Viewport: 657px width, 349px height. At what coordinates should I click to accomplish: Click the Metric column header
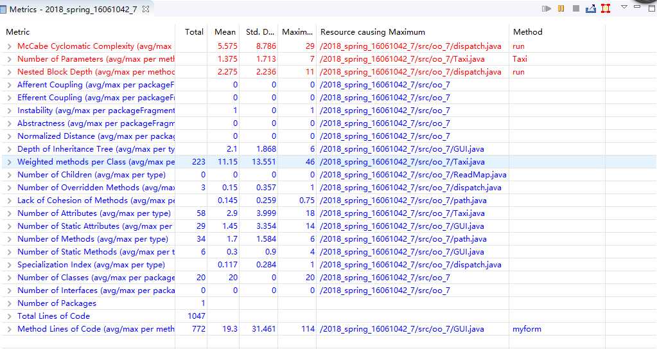coord(17,32)
